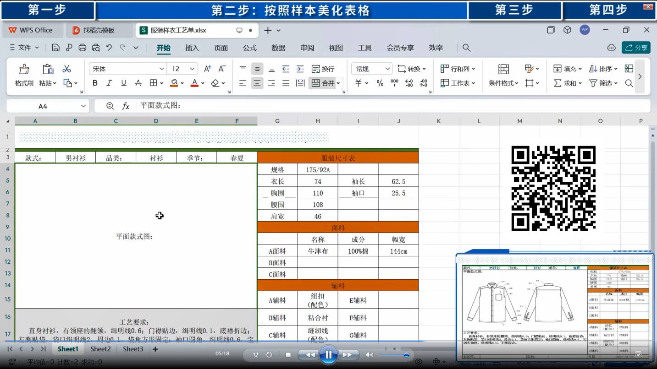Toggle Underline formatting
This screenshot has width=657, height=369.
tap(123, 83)
